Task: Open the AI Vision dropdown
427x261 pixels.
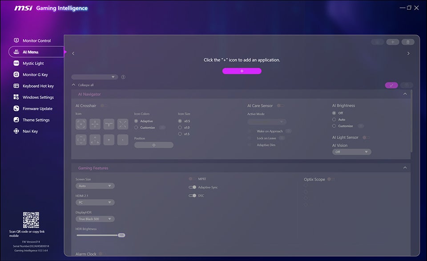Action: tap(351, 151)
